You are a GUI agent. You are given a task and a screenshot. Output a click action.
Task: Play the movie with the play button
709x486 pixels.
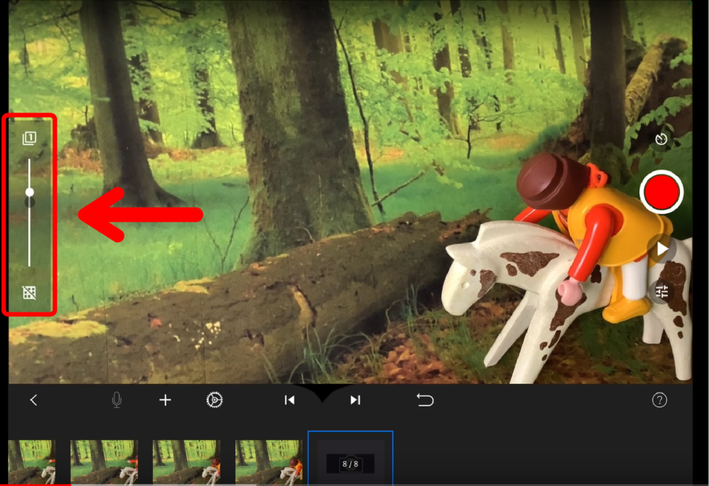(x=662, y=248)
